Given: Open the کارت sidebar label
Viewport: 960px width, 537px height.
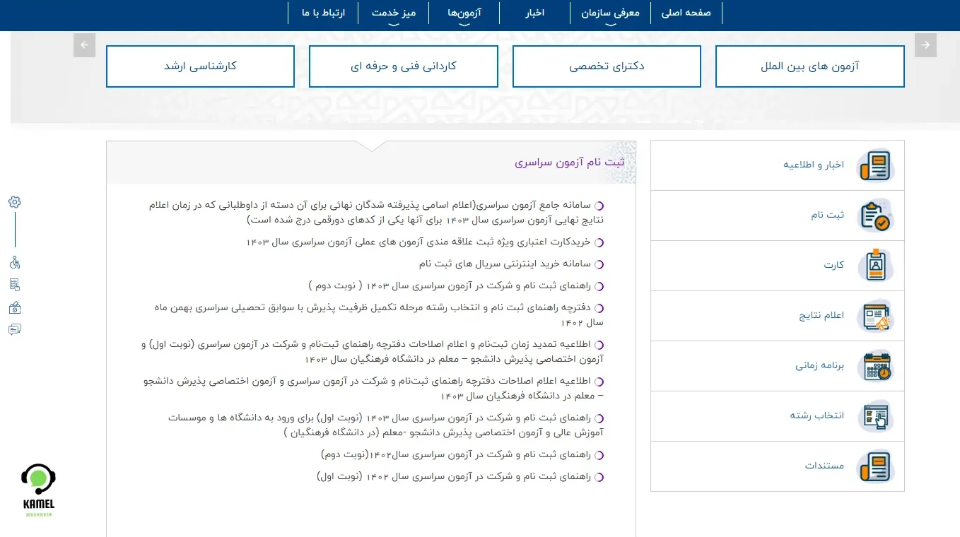Looking at the screenshot, I should pyautogui.click(x=834, y=265).
